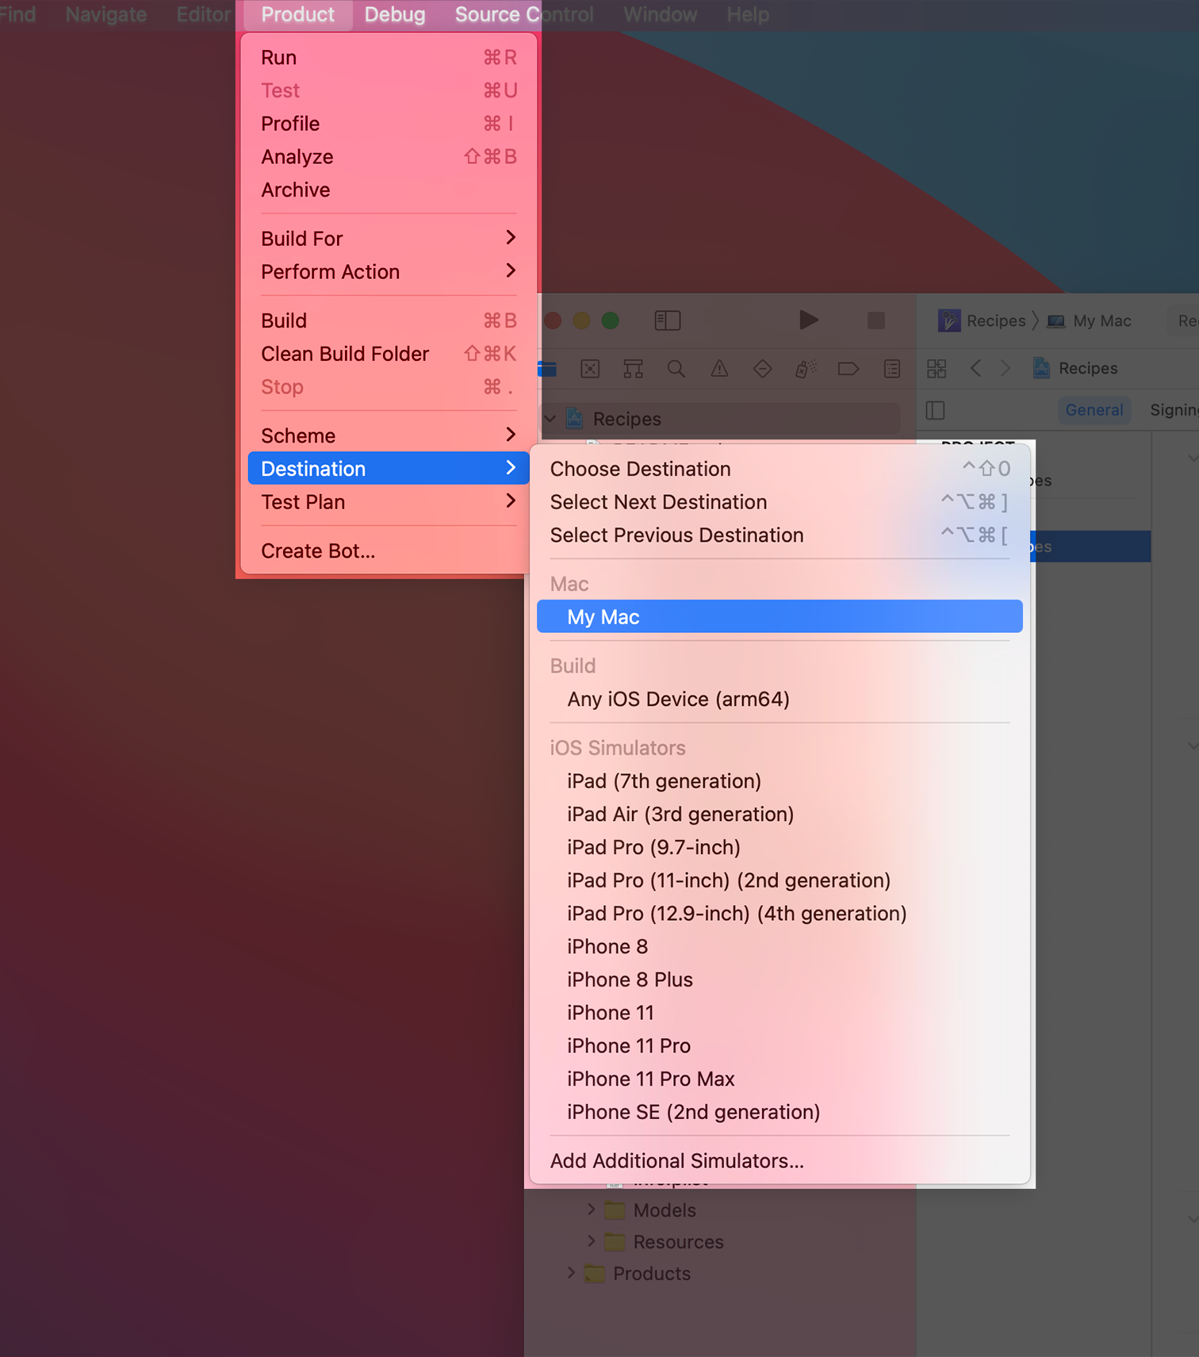Open the debug navigator spray icon
The height and width of the screenshot is (1357, 1199).
point(805,369)
